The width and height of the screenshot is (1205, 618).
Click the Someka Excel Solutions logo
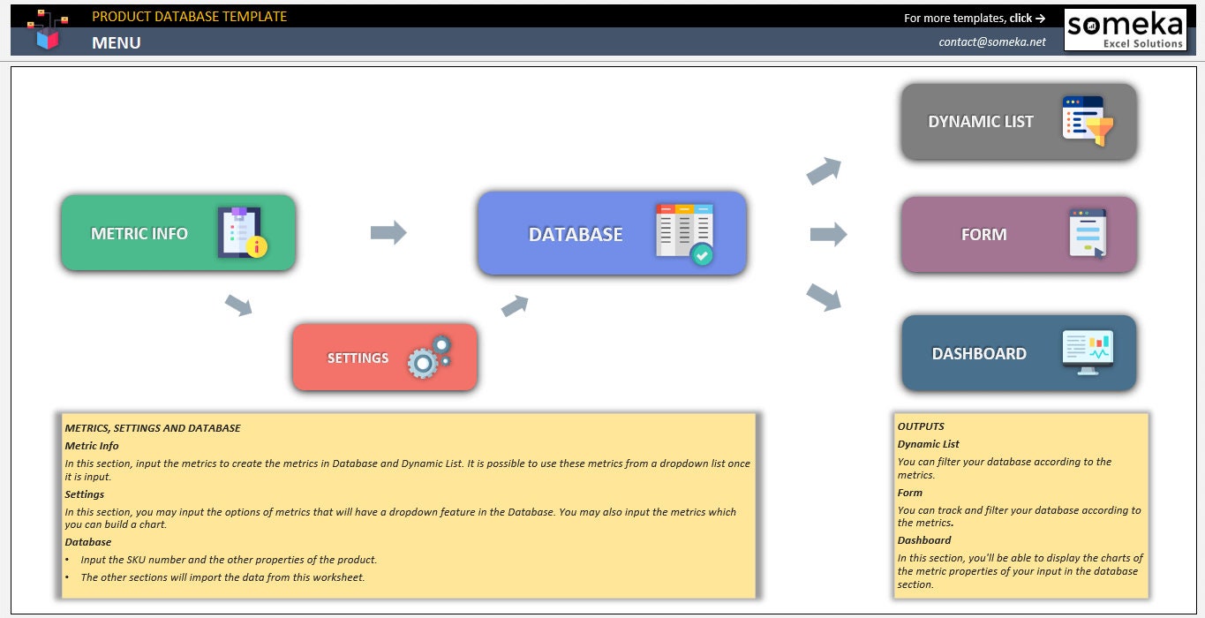click(x=1125, y=28)
